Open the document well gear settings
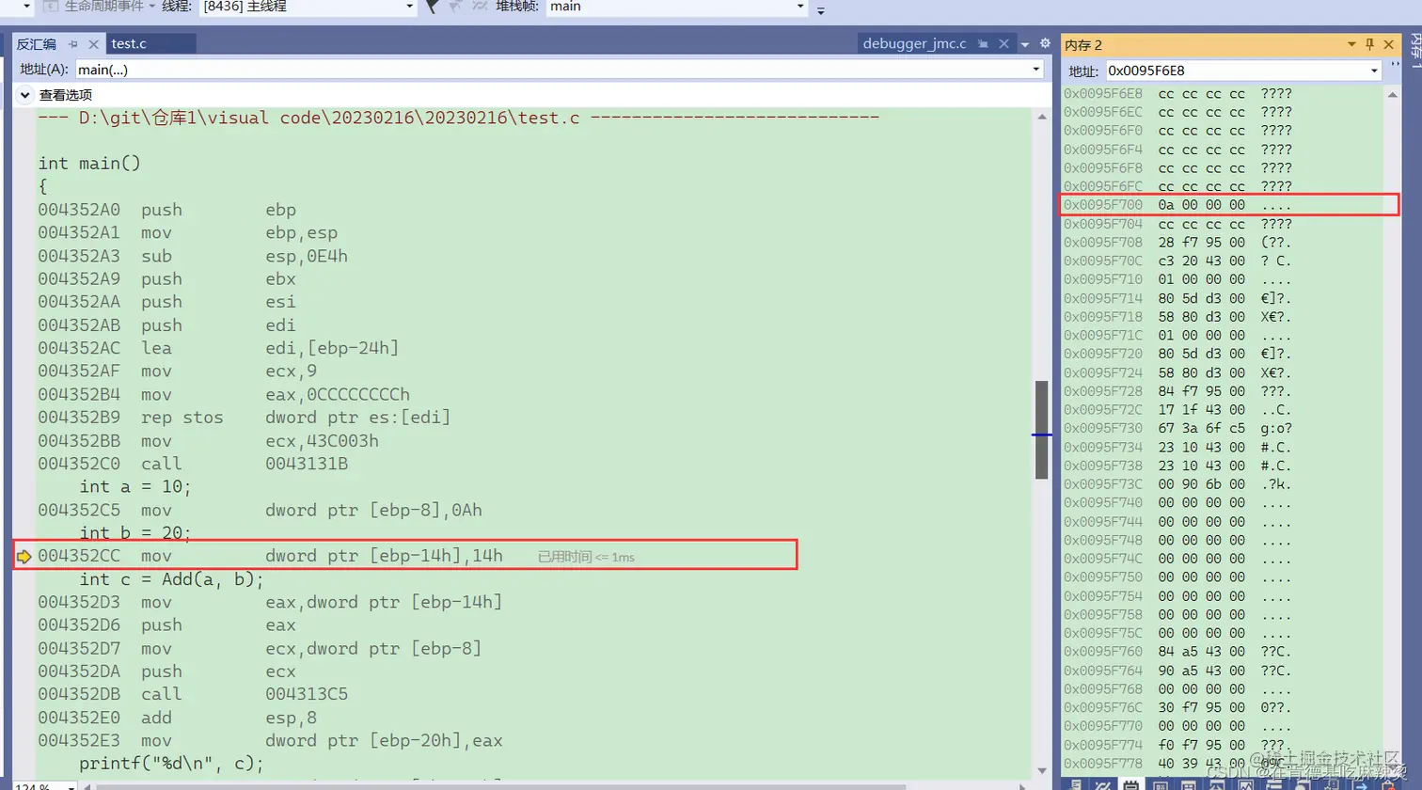Viewport: 1422px width, 790px height. [x=1044, y=44]
